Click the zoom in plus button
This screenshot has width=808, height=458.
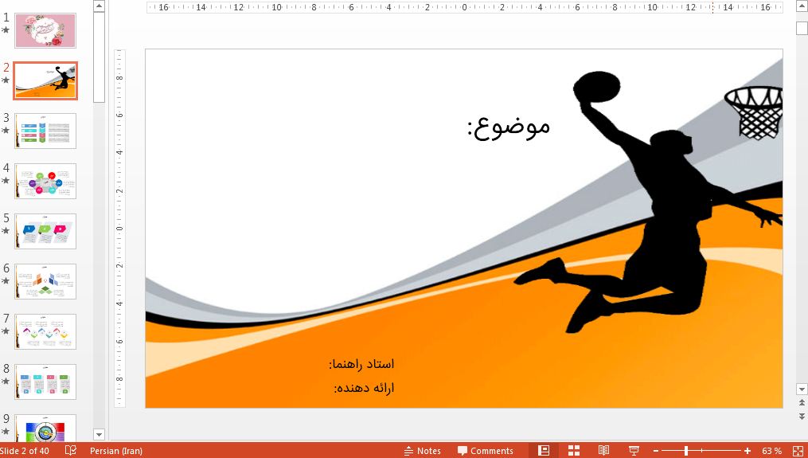click(x=747, y=451)
